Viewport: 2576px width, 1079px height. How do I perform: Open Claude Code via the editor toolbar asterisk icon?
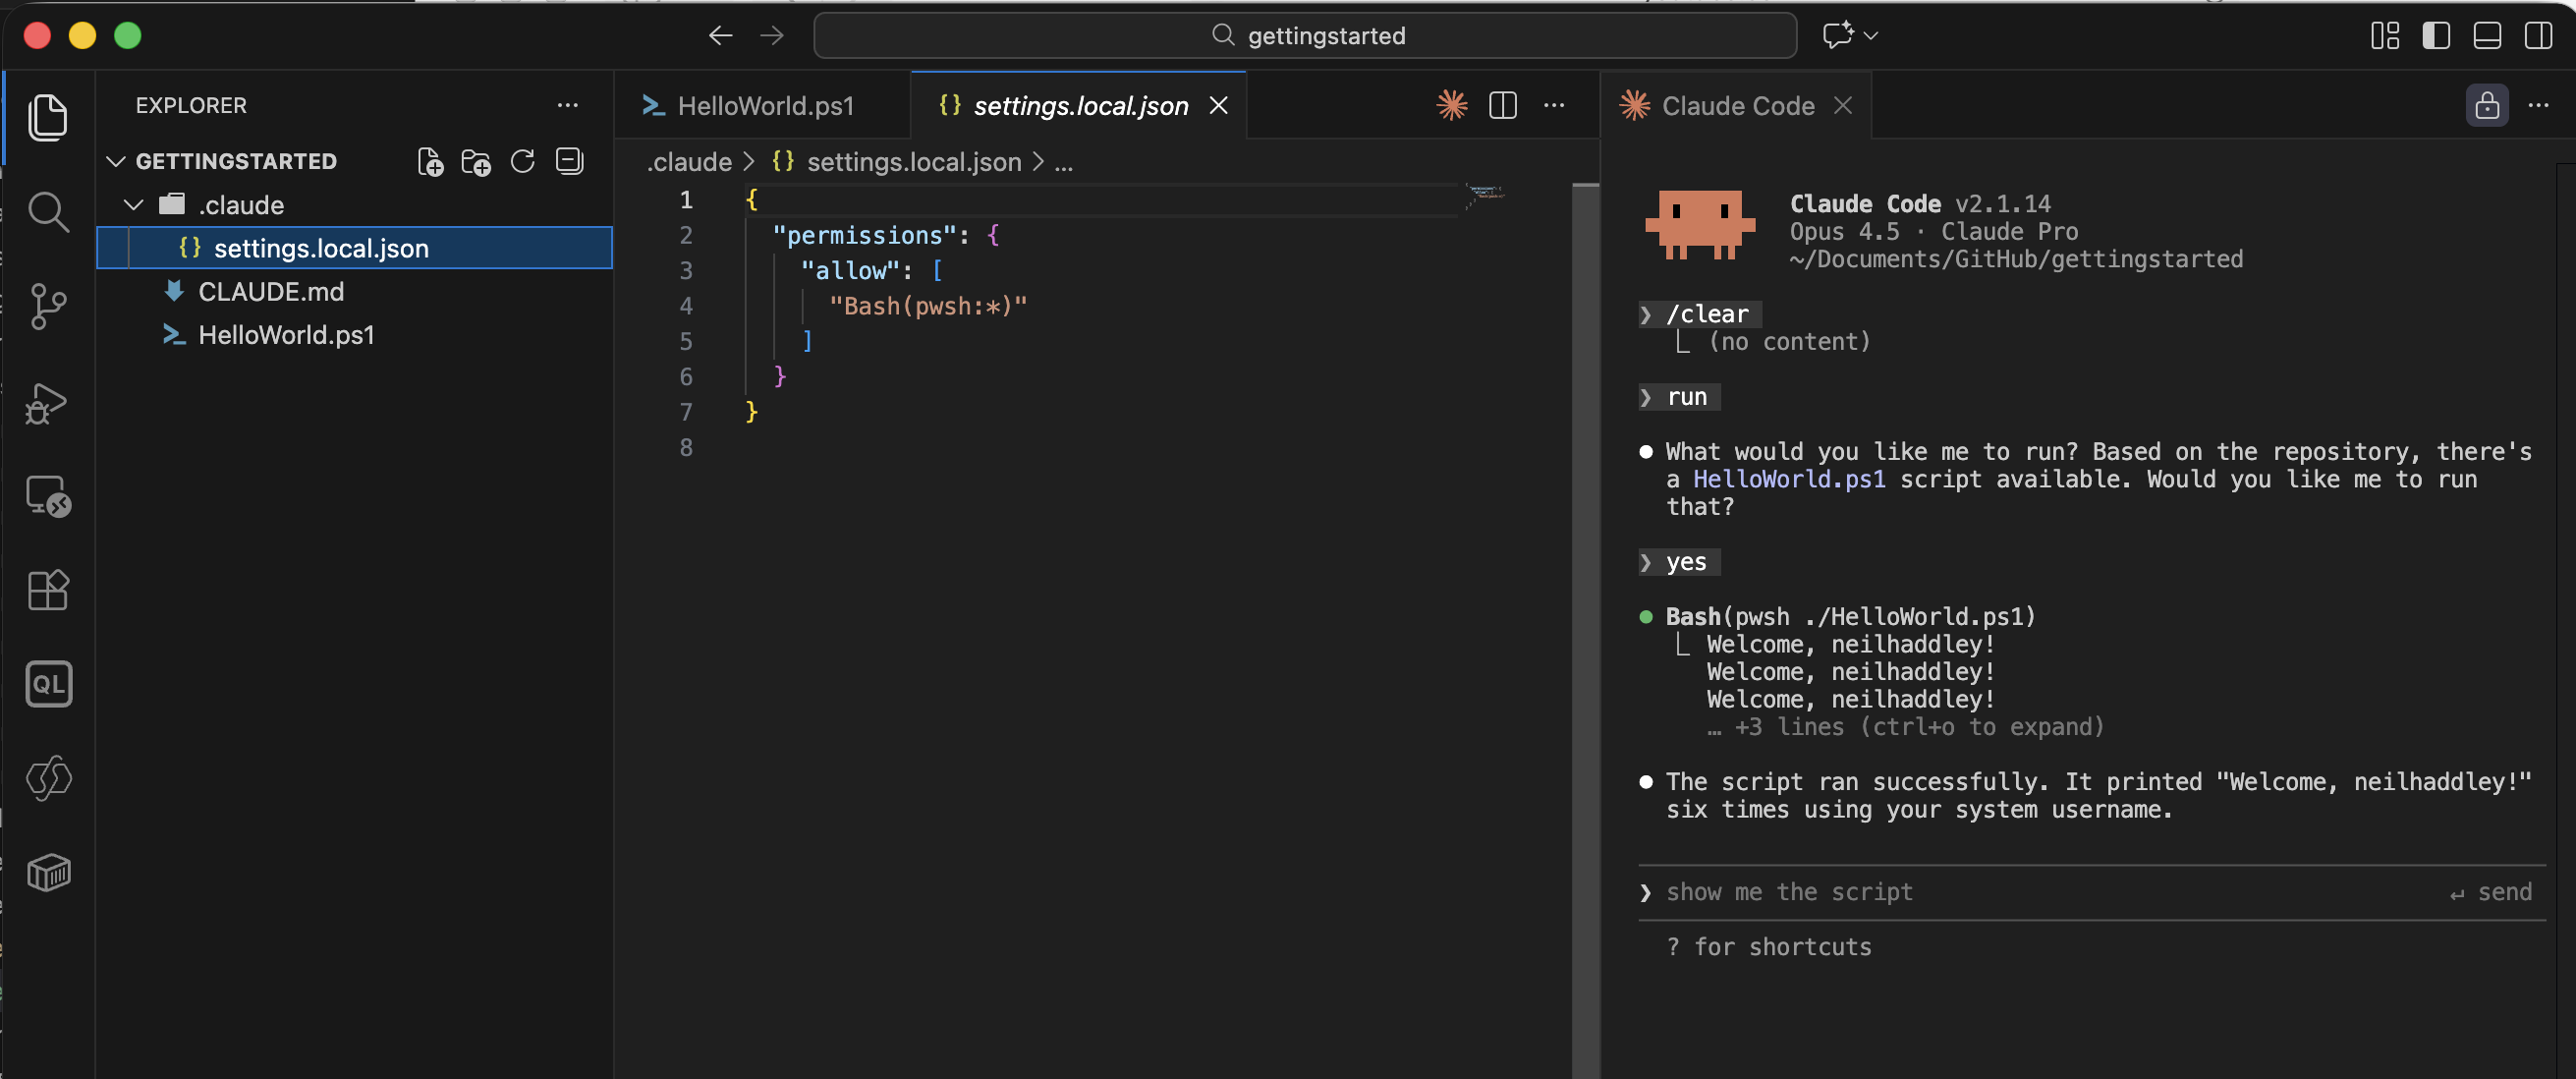(x=1452, y=105)
